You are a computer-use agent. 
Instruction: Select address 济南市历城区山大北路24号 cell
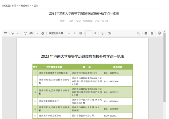(x=87, y=109)
